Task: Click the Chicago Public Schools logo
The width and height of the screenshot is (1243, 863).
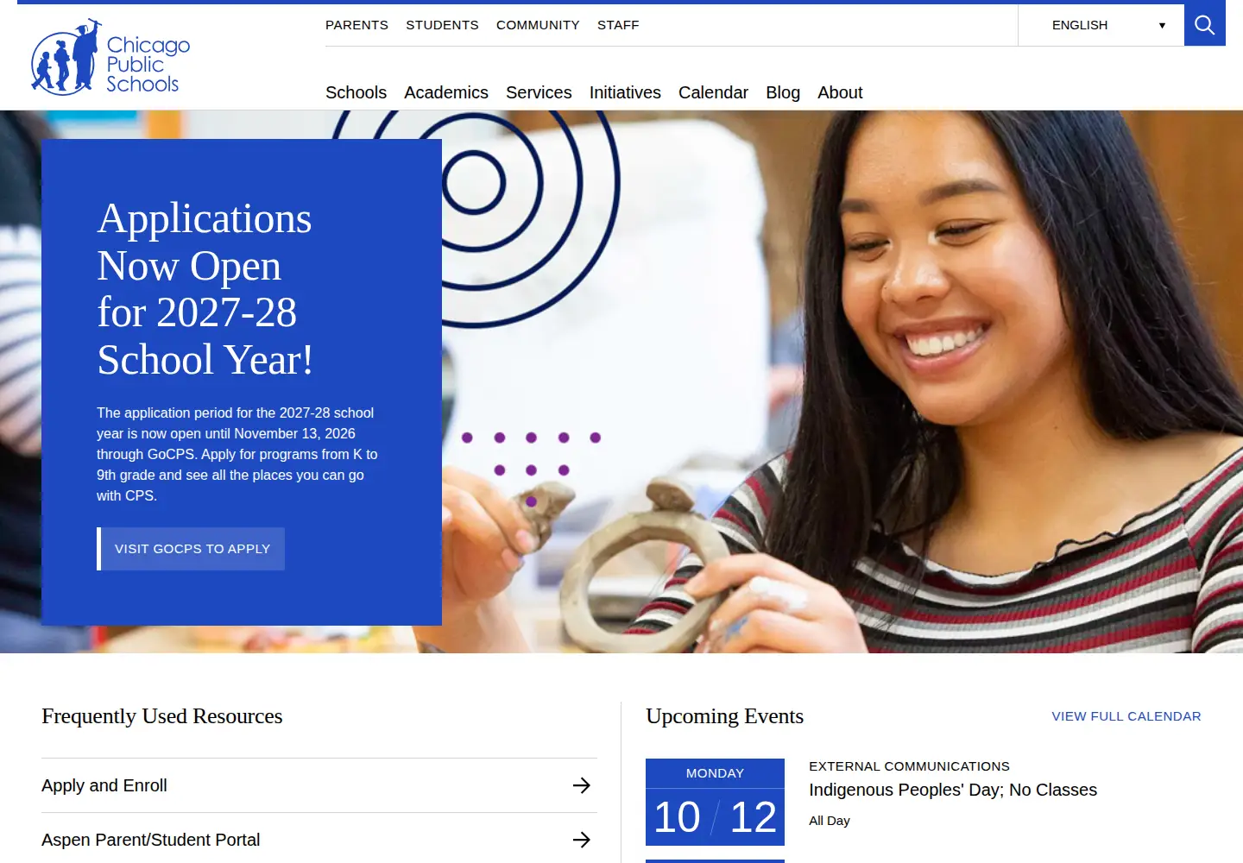Action: click(x=110, y=57)
